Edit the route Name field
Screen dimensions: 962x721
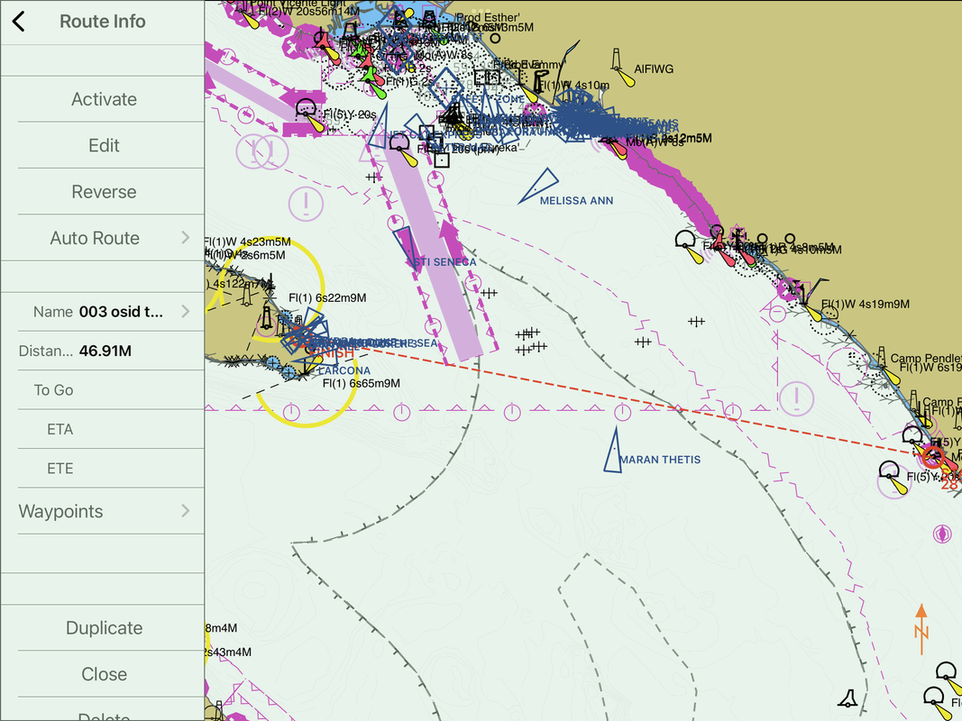[x=102, y=312]
